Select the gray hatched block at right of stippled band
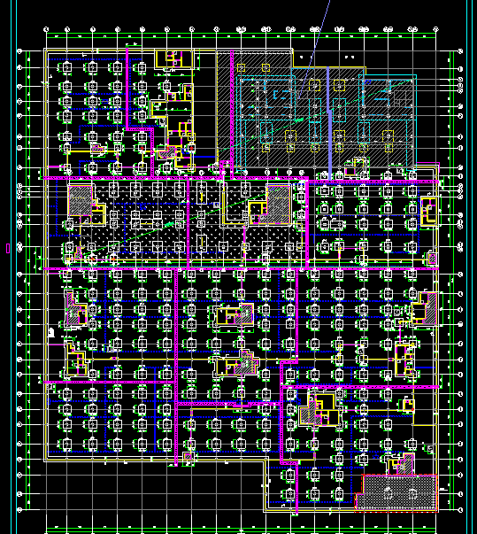477x534 pixels. [278, 205]
